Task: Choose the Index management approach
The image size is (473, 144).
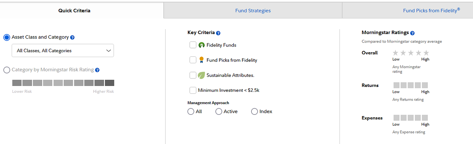Action: tap(254, 112)
